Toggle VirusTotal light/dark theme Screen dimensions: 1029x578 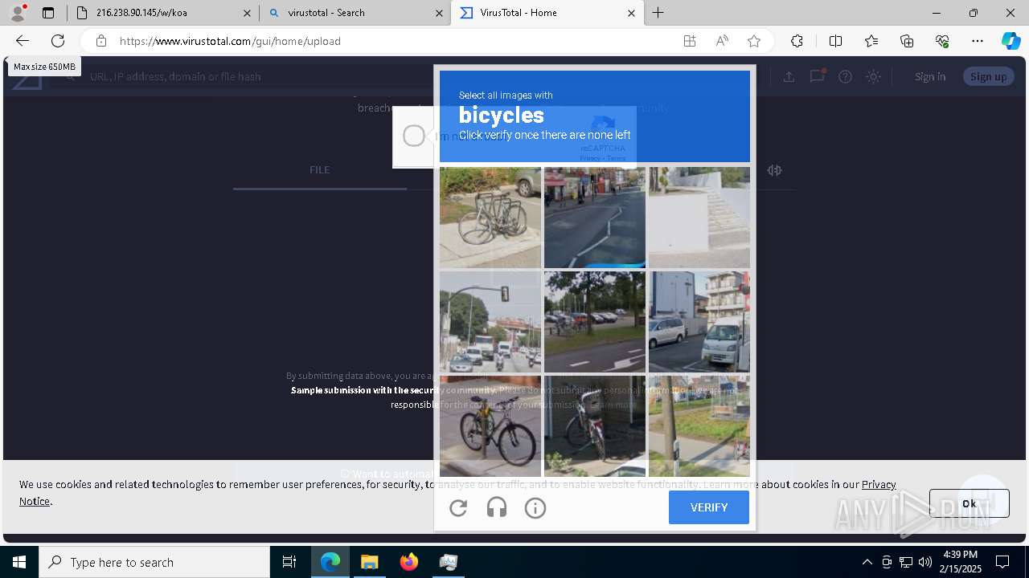(873, 76)
